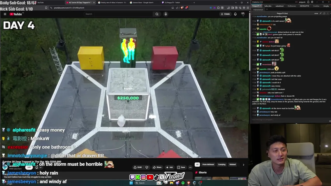Bookmark the page via the bookmark icon
The image size is (331, 186).
click(x=46, y=8)
